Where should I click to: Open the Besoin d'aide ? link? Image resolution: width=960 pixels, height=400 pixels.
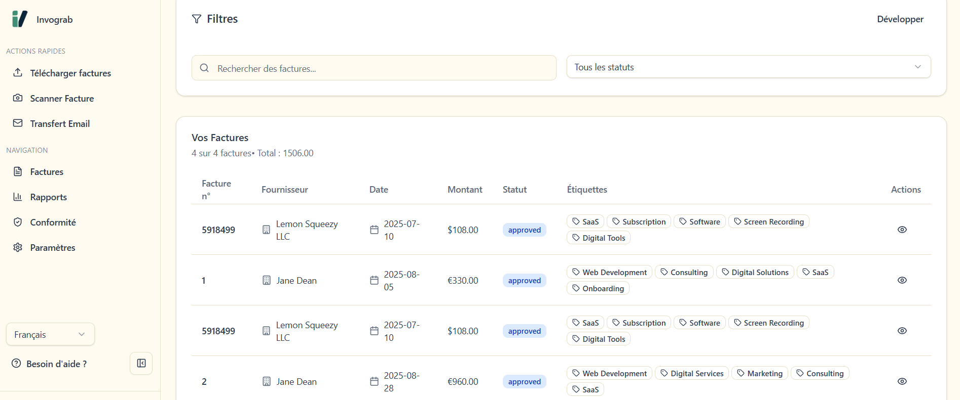tap(56, 364)
